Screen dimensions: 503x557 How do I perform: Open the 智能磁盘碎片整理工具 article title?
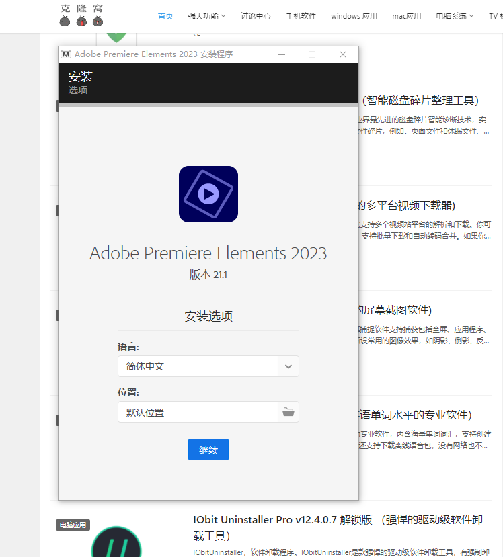pos(420,101)
